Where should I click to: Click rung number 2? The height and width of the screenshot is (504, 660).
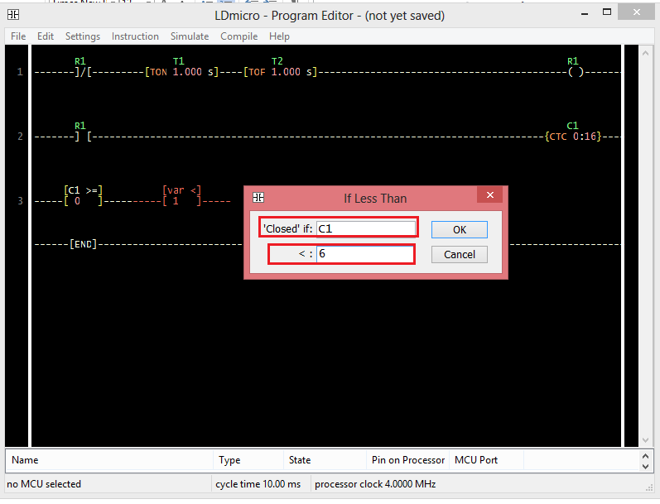[x=20, y=137]
